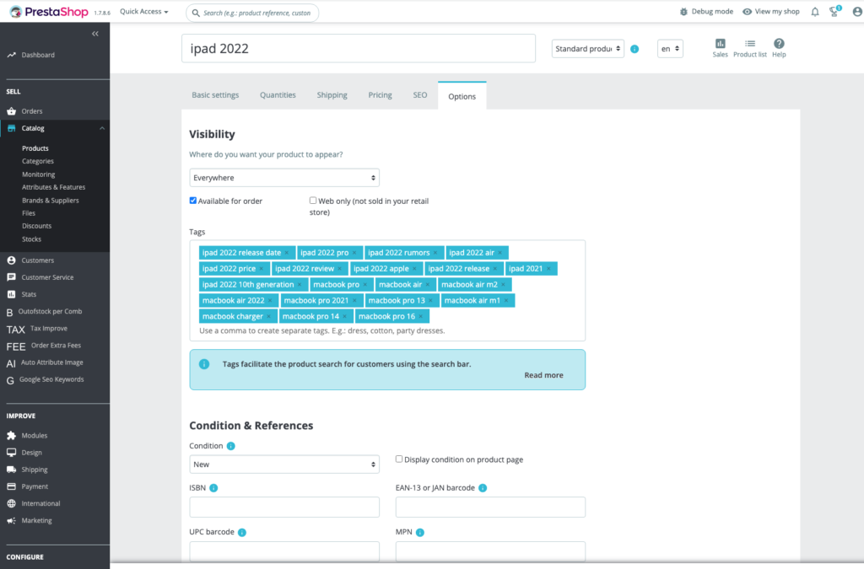Click the info icon next to product type

point(634,49)
